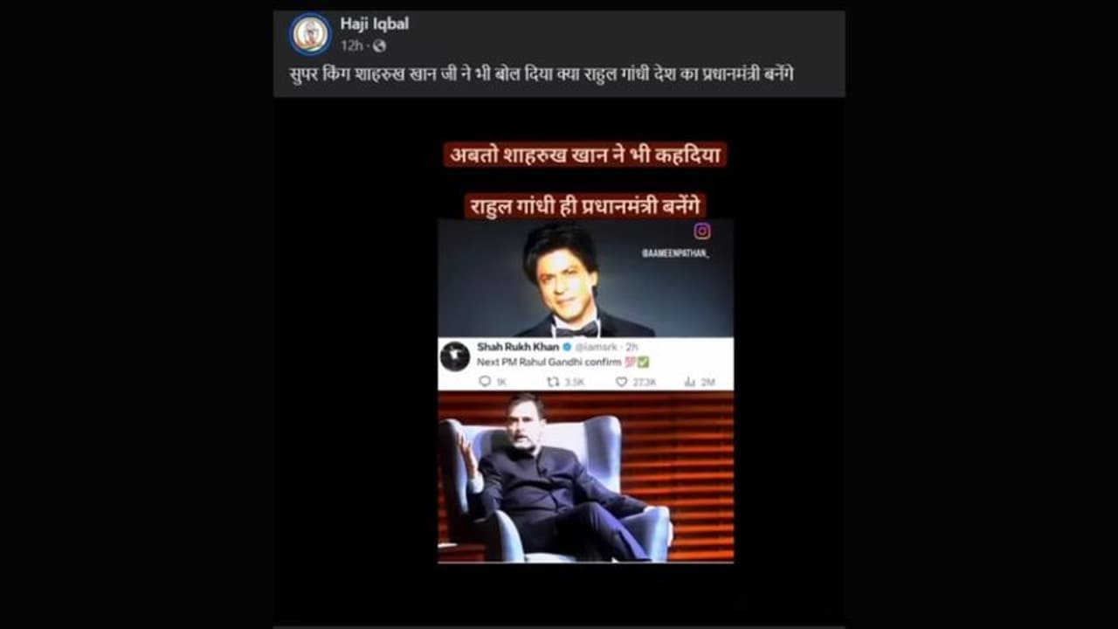Open the Haji Iqbal profile picture
The width and height of the screenshot is (1118, 629).
310,34
